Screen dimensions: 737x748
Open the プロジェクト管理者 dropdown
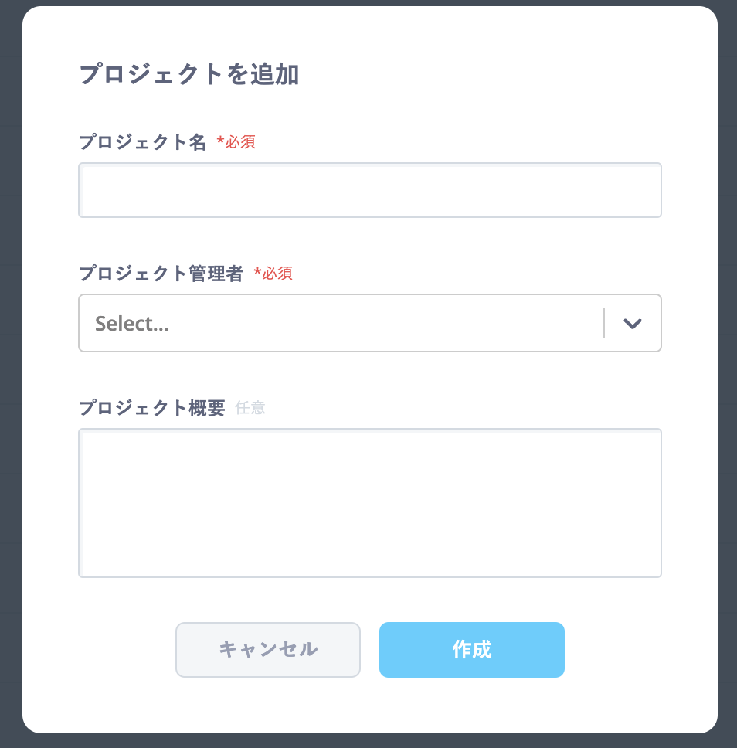tap(340, 323)
